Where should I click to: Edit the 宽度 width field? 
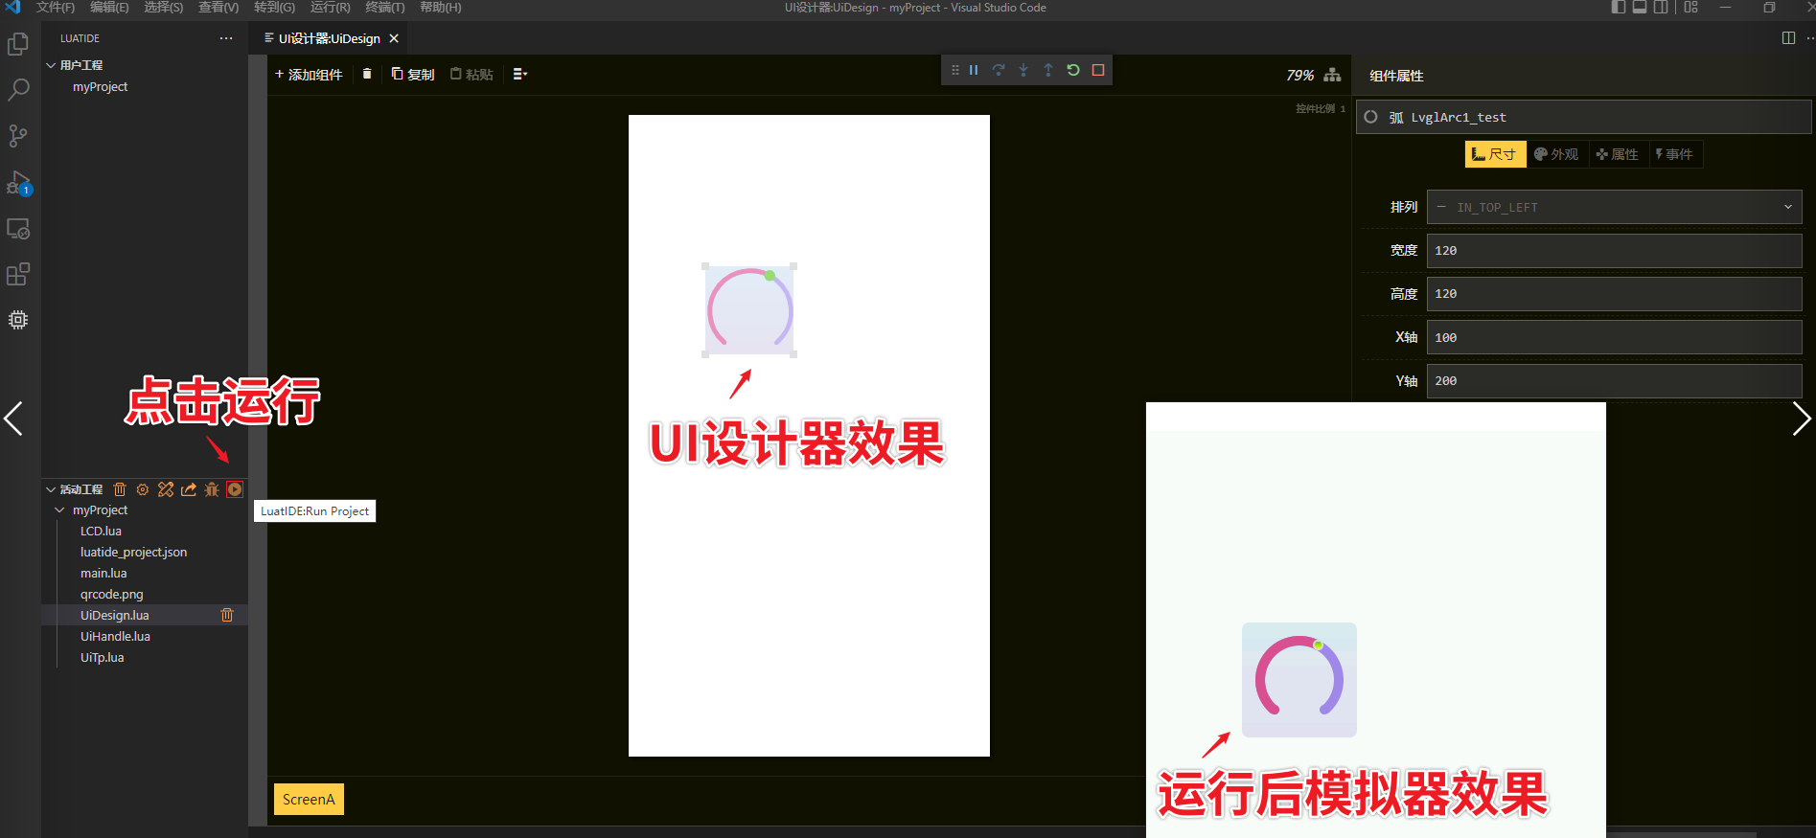pyautogui.click(x=1614, y=251)
